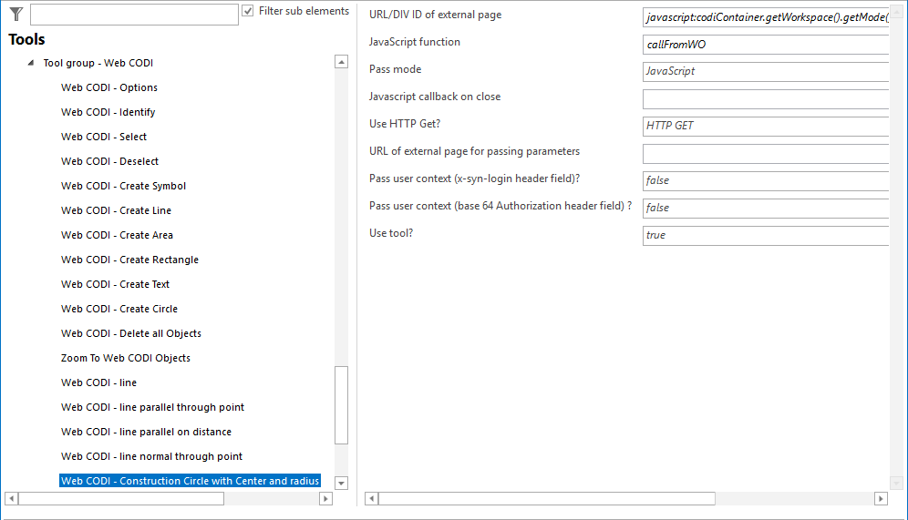Select Web CODI - Create Rectangle
Image resolution: width=908 pixels, height=520 pixels.
point(129,260)
